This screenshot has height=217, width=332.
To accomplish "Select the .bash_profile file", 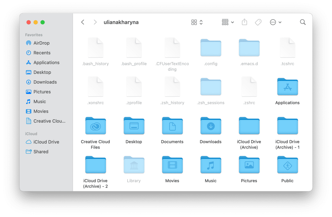I will coord(134,48).
